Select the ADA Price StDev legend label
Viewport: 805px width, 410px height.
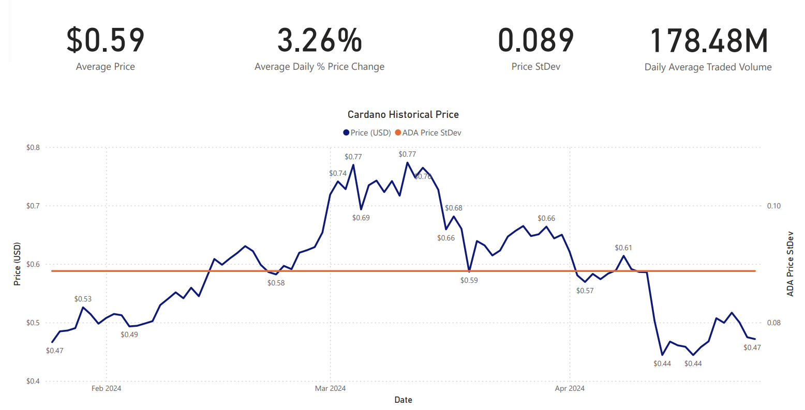[431, 133]
